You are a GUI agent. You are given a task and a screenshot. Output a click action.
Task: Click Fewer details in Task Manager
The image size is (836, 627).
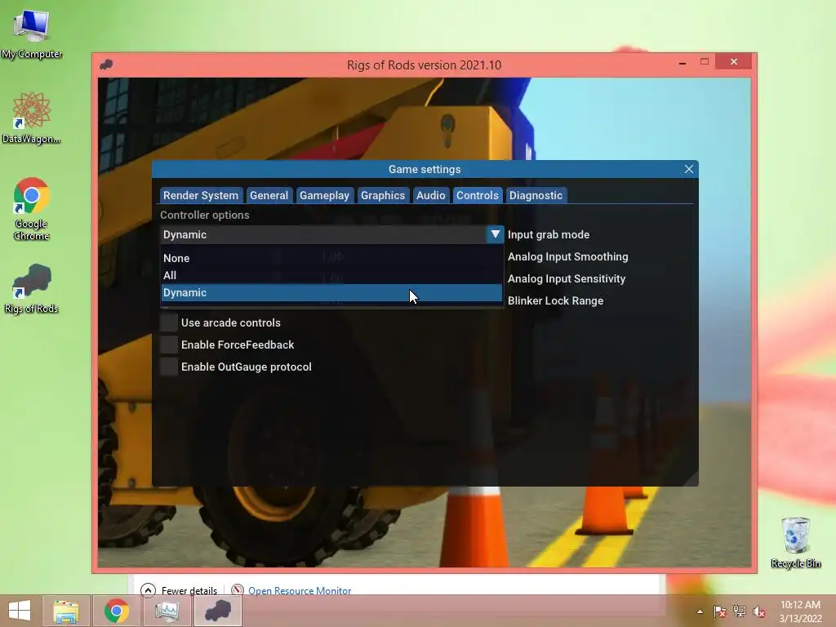(x=179, y=590)
